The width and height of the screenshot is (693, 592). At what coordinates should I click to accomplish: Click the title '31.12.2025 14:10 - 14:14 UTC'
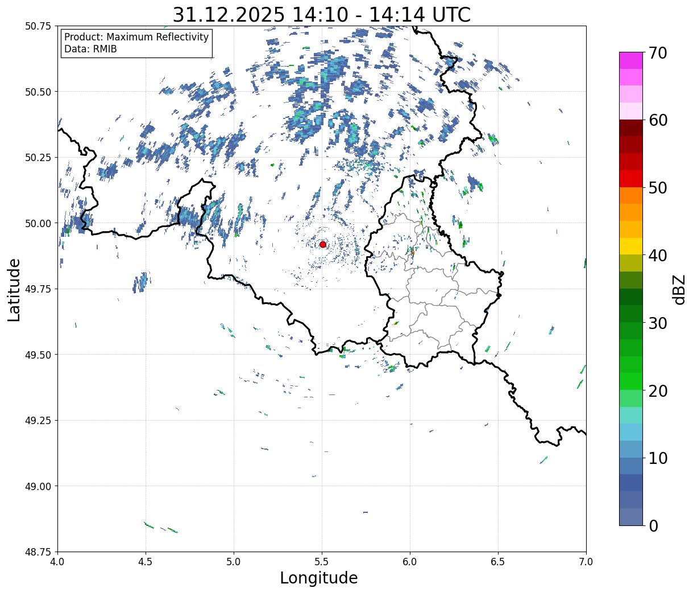pos(322,14)
